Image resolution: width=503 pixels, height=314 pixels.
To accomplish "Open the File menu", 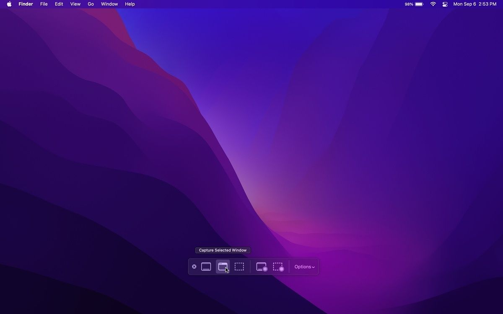I will click(x=44, y=4).
